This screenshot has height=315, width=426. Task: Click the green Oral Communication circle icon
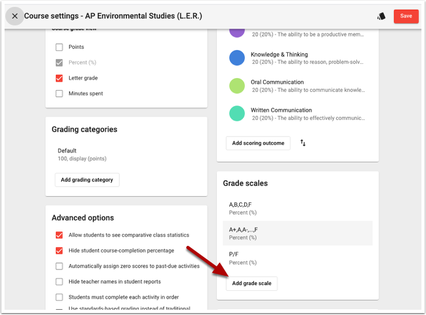pos(237,86)
